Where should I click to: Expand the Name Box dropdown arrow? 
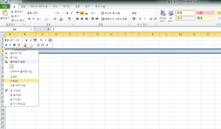pos(32,29)
